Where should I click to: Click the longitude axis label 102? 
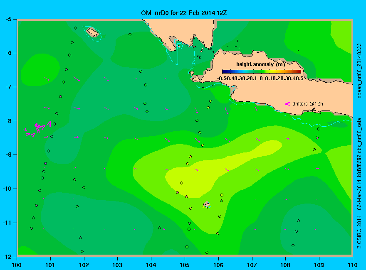pyautogui.click(x=84, y=265)
